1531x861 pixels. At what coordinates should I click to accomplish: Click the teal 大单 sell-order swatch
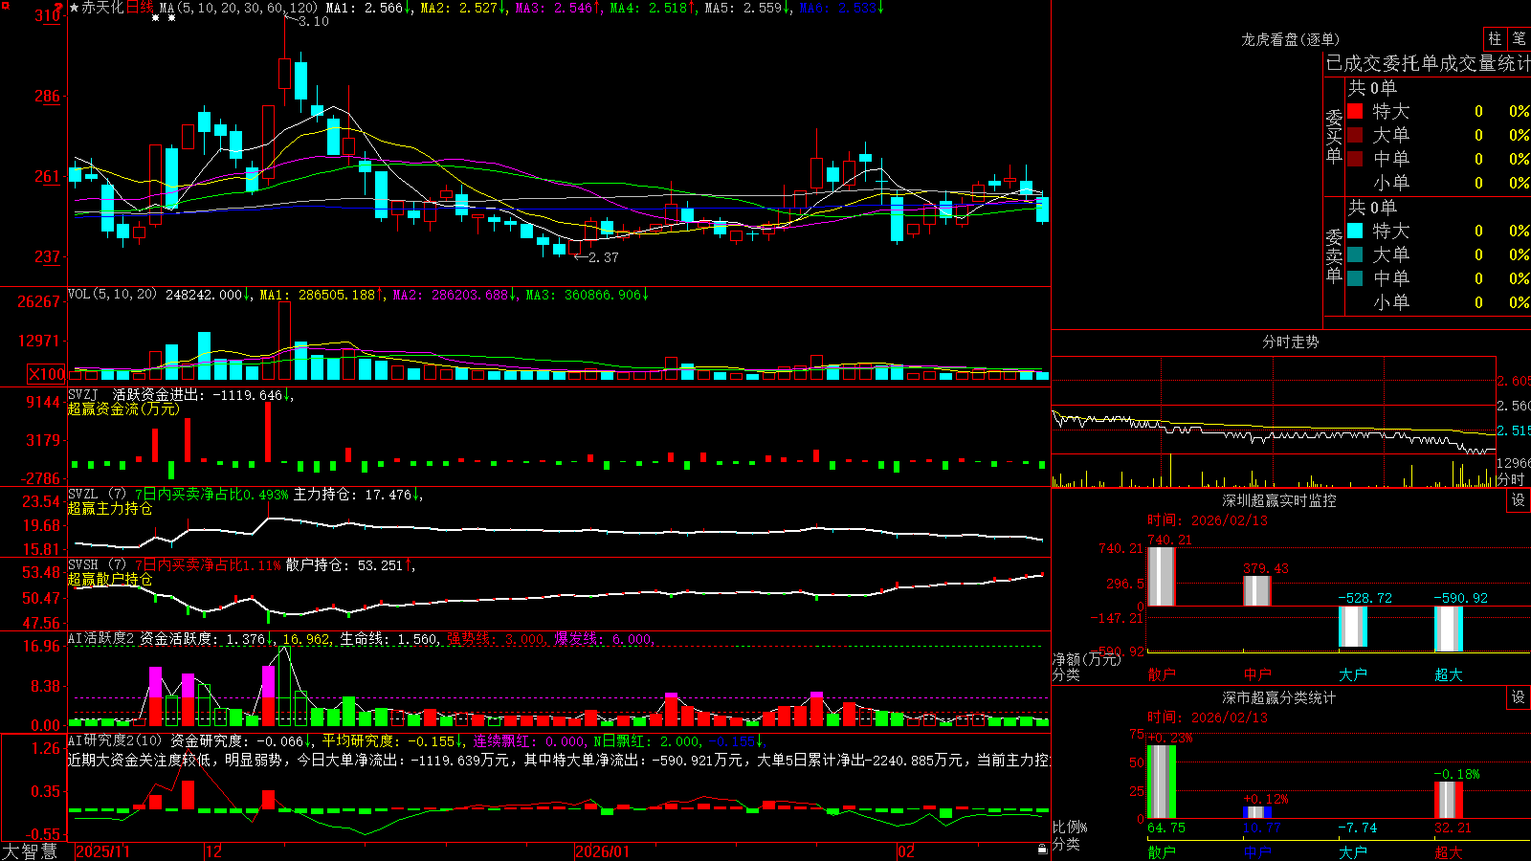1355,254
